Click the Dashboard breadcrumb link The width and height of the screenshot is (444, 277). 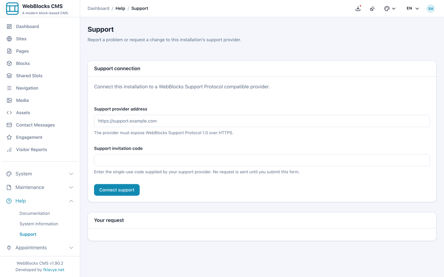tap(99, 8)
